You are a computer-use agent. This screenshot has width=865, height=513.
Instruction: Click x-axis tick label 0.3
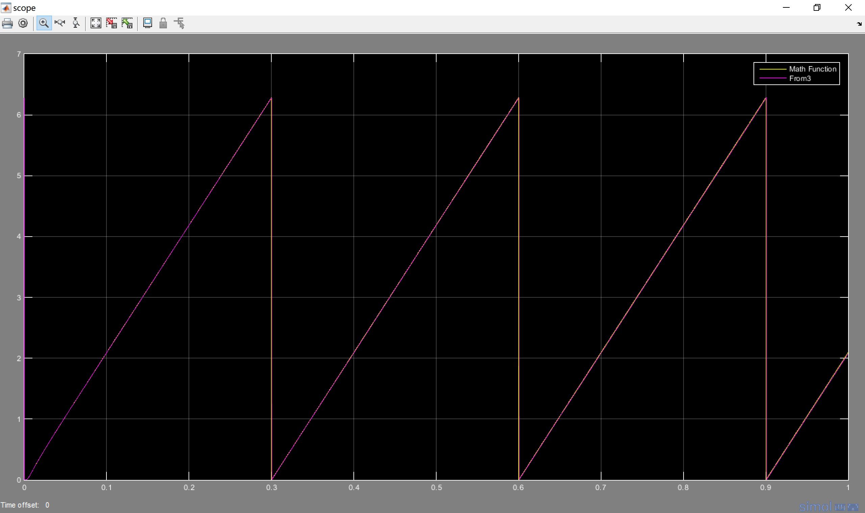click(272, 487)
